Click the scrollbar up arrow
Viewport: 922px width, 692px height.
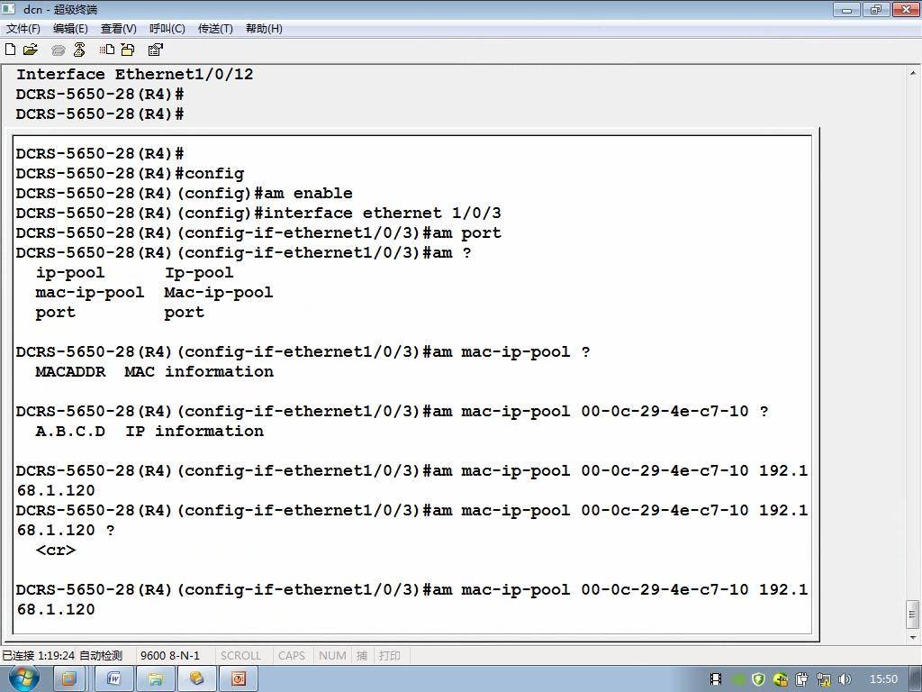[913, 74]
